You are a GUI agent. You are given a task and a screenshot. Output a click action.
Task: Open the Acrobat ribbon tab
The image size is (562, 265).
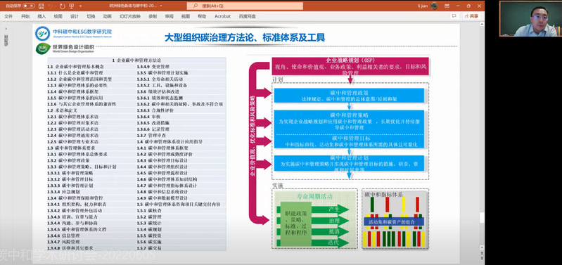pos(222,16)
